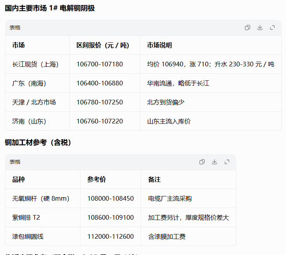Viewport: 286px width, 255px height.
Task: Download the first table (电解铜阴极)
Action: pos(260,28)
